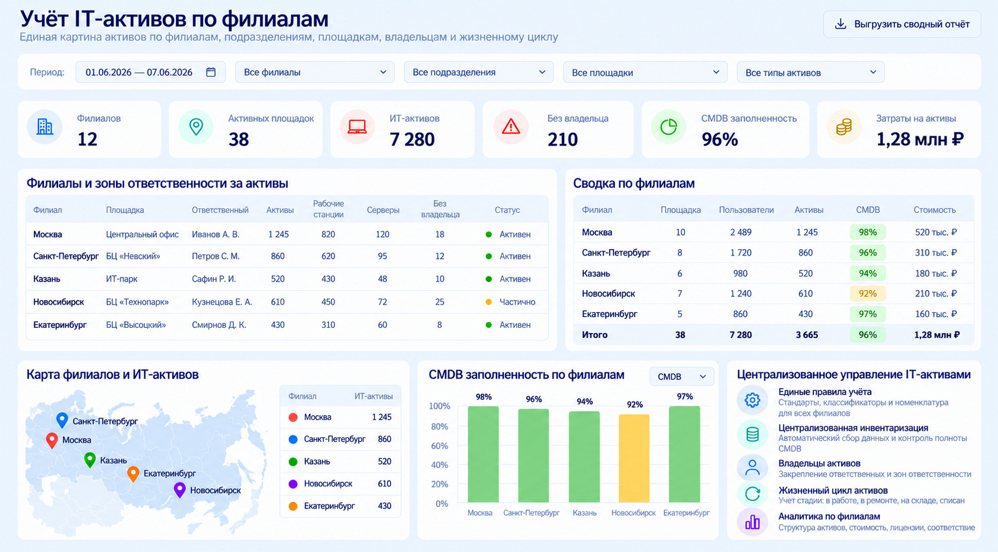The height and width of the screenshot is (552, 998).
Task: Click the yellow Новосибирск bar in the chart
Action: pos(634,459)
